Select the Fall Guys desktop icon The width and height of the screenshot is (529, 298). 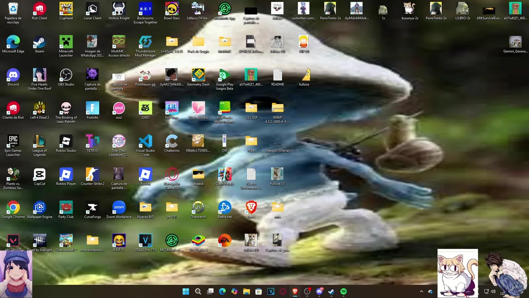click(172, 111)
